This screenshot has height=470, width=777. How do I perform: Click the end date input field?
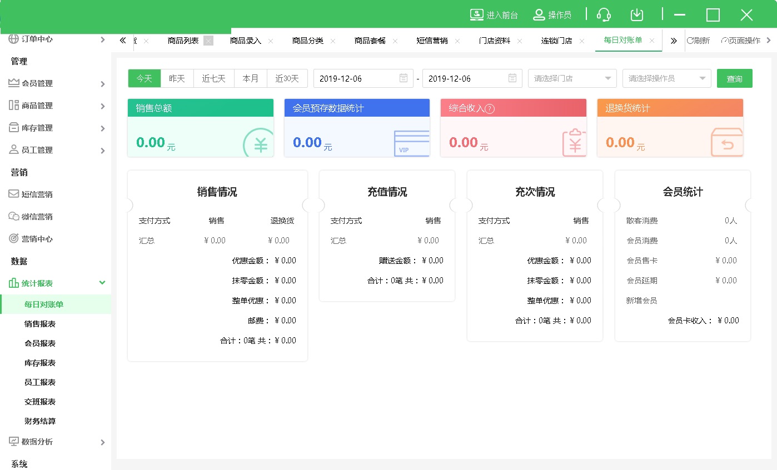click(472, 78)
